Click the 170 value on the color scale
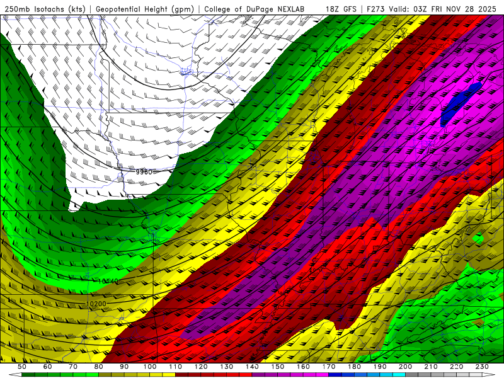The height and width of the screenshot is (378, 504). tap(329, 367)
